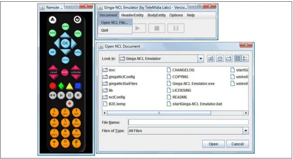Click the rewind button on remote

click(x=53, y=96)
